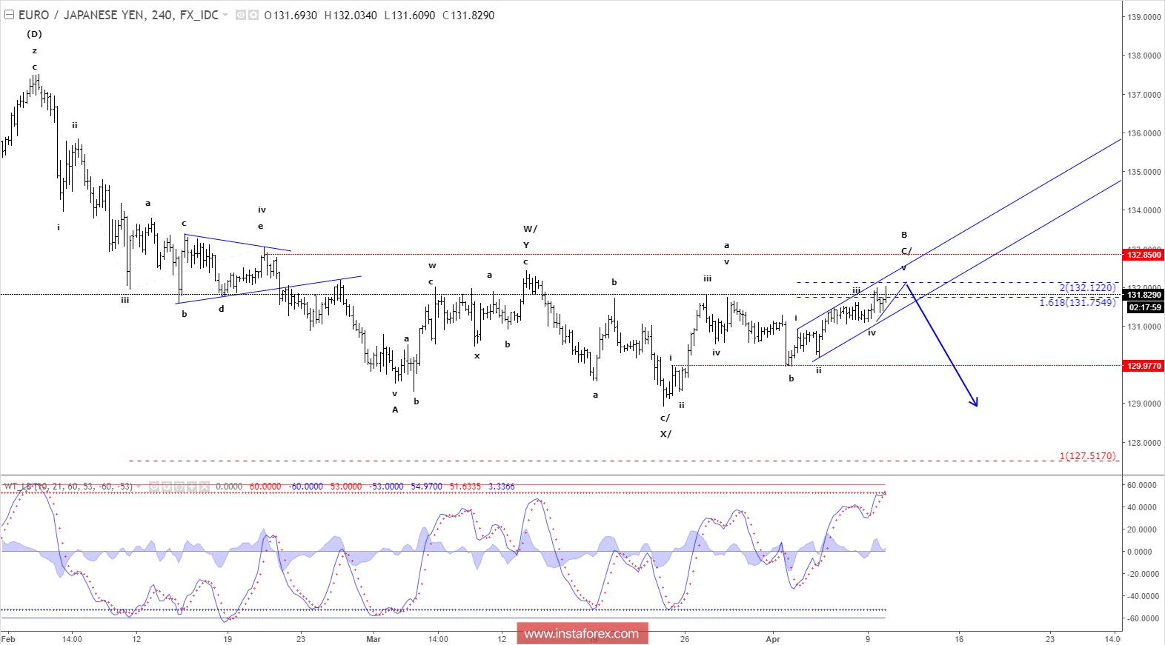Select Fibonacci label 2(132.1220)
Screen dimensions: 1165x645
coord(1087,287)
